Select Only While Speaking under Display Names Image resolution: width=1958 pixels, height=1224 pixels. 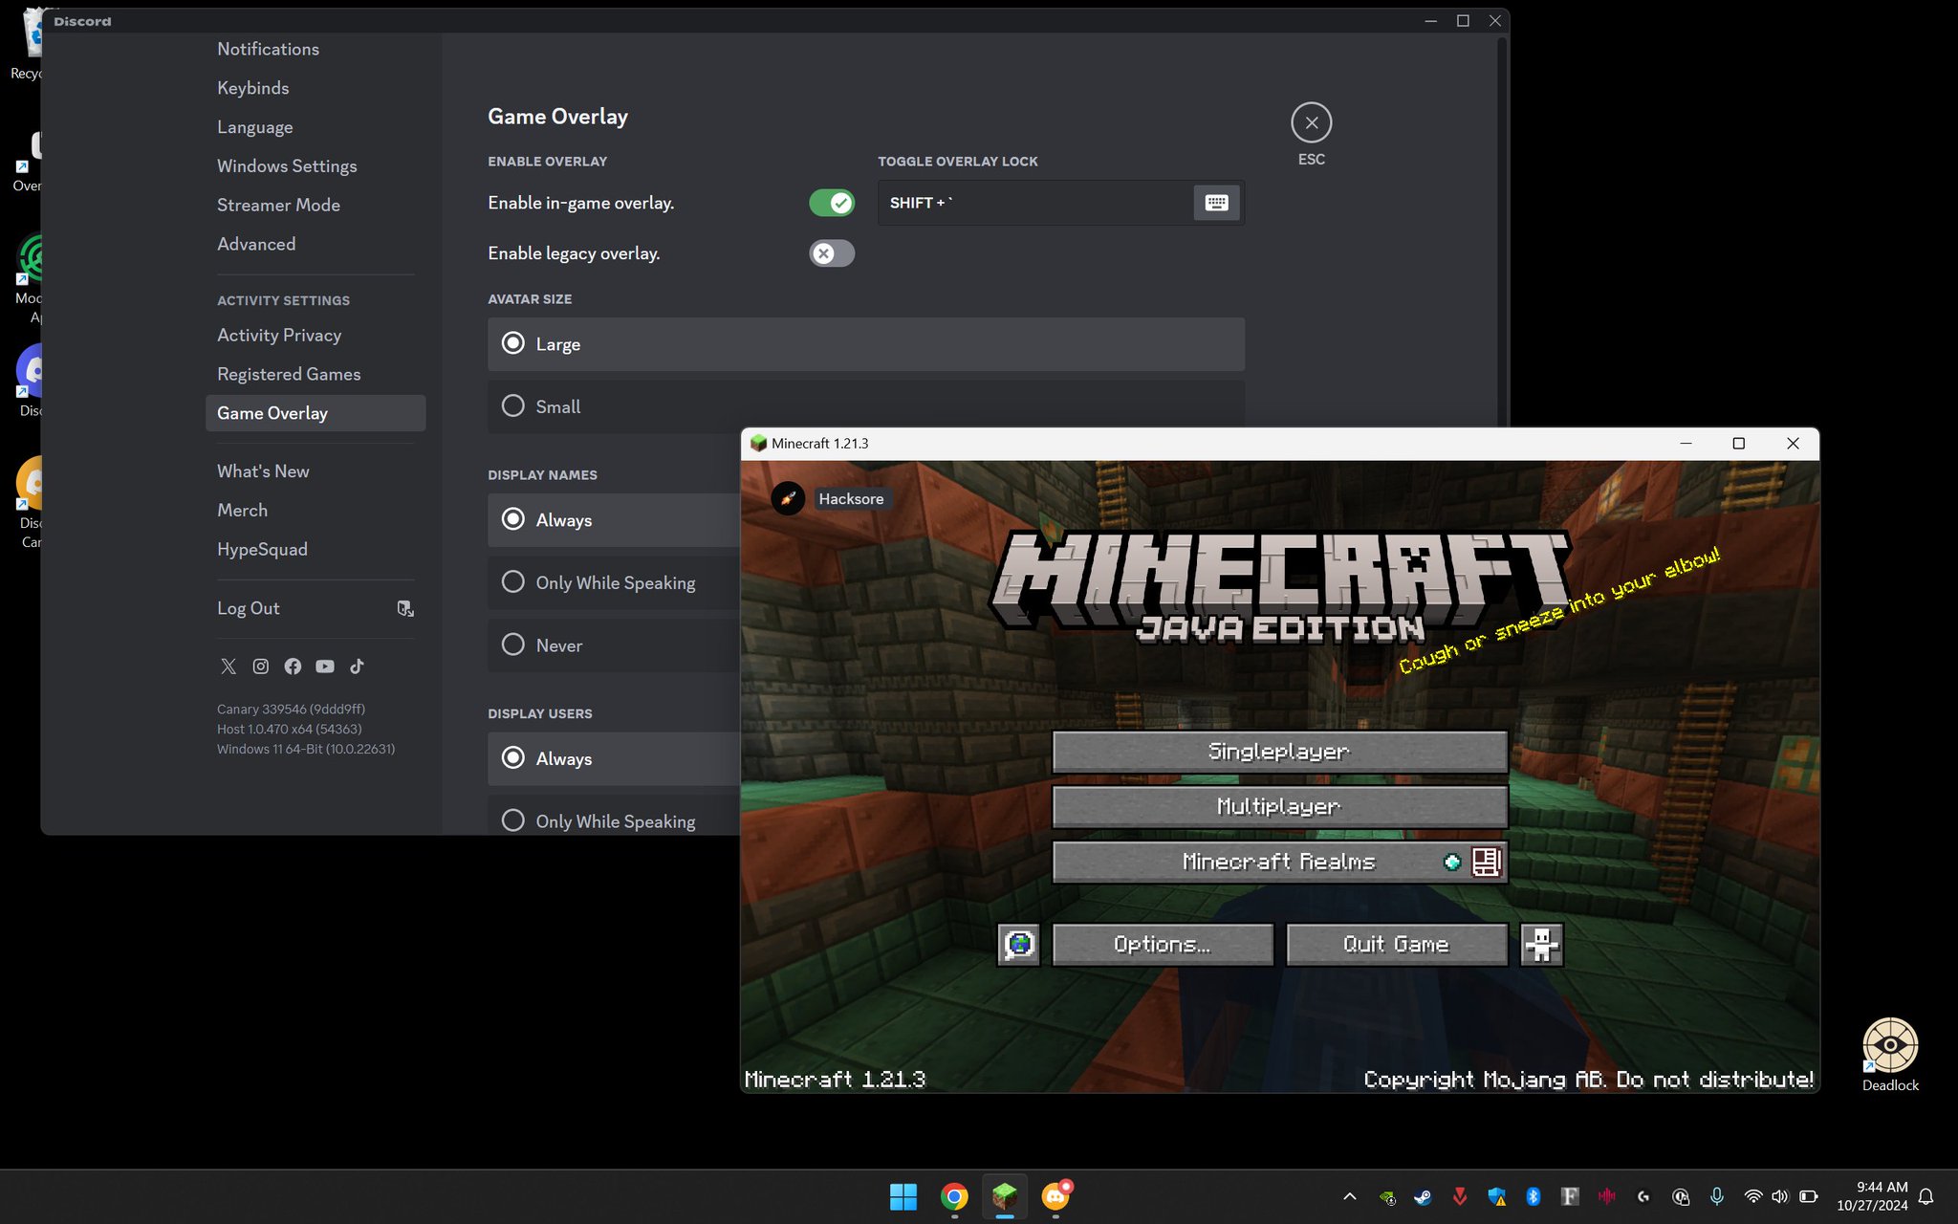(x=614, y=582)
